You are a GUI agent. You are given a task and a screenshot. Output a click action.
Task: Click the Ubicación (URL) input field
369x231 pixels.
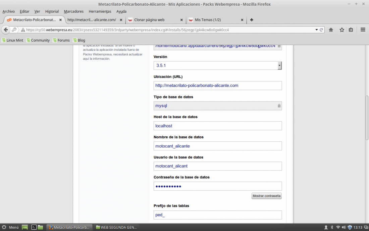(218, 86)
